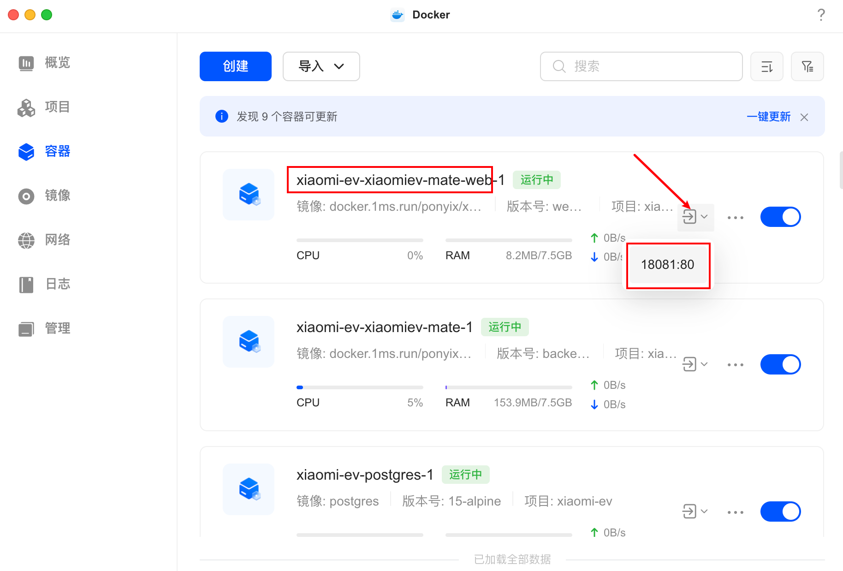Open the 网络 network section

click(x=44, y=240)
